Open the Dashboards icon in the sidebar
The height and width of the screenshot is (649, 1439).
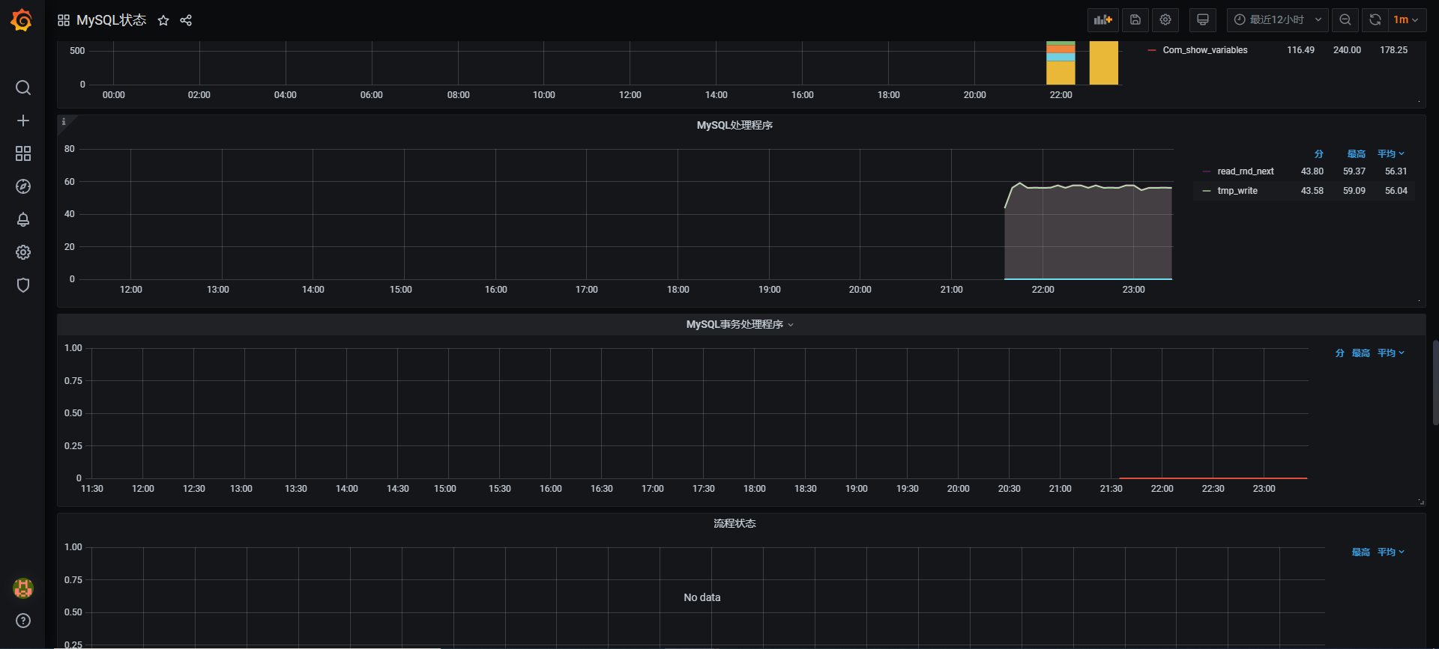tap(23, 153)
